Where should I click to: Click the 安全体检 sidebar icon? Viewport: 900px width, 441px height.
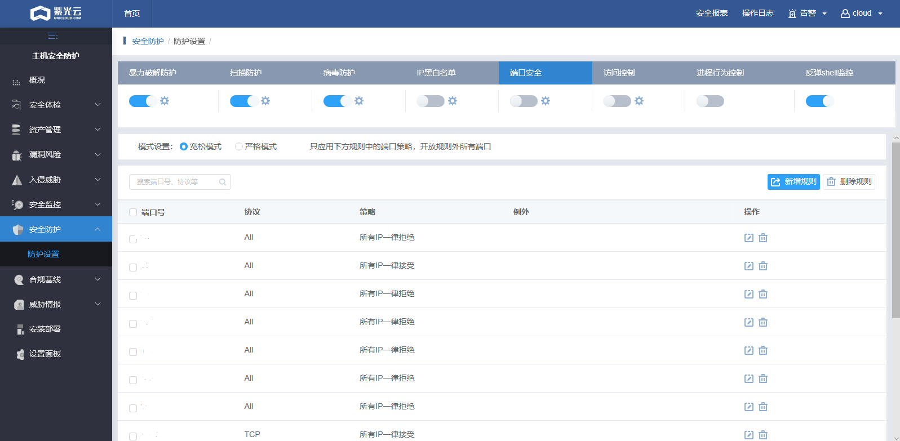click(x=17, y=105)
